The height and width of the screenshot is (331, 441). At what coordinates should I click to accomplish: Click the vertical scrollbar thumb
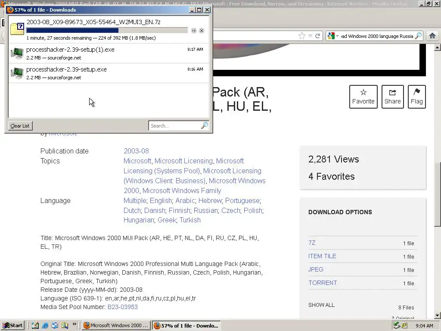tap(438, 194)
